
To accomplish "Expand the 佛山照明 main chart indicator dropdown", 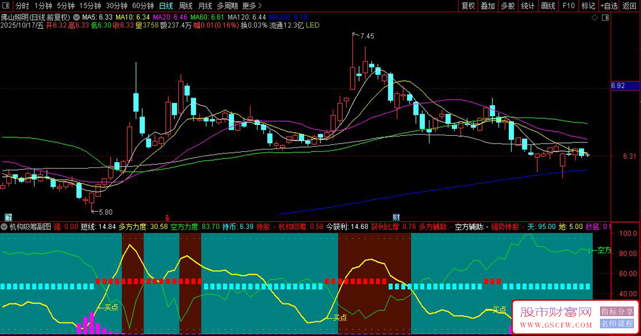I will [x=78, y=17].
